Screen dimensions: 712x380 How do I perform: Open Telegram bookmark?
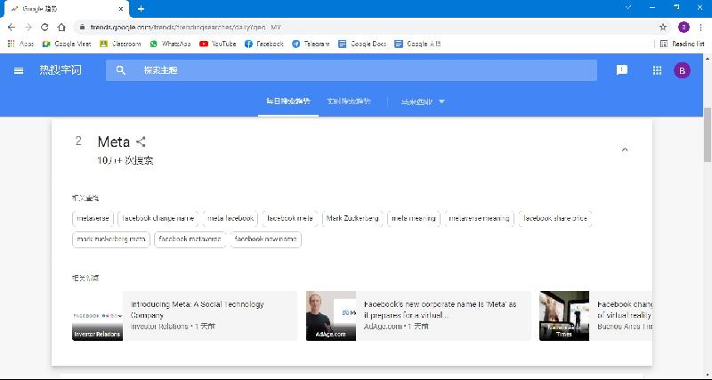[x=311, y=44]
